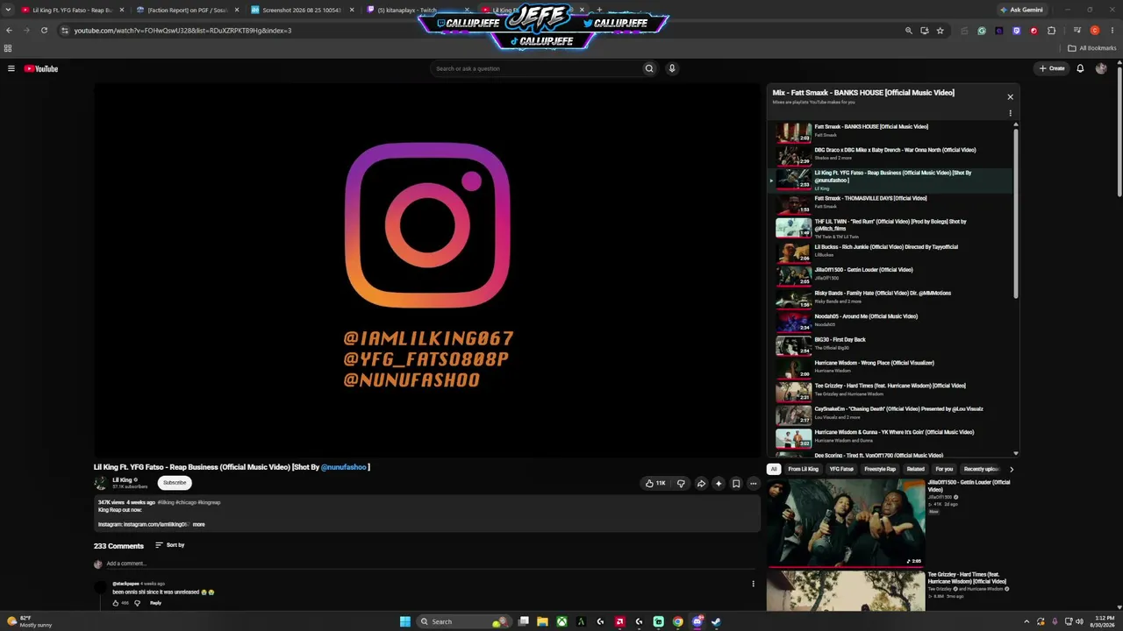
Task: Start voice search with the microphone icon
Action: coord(672,68)
